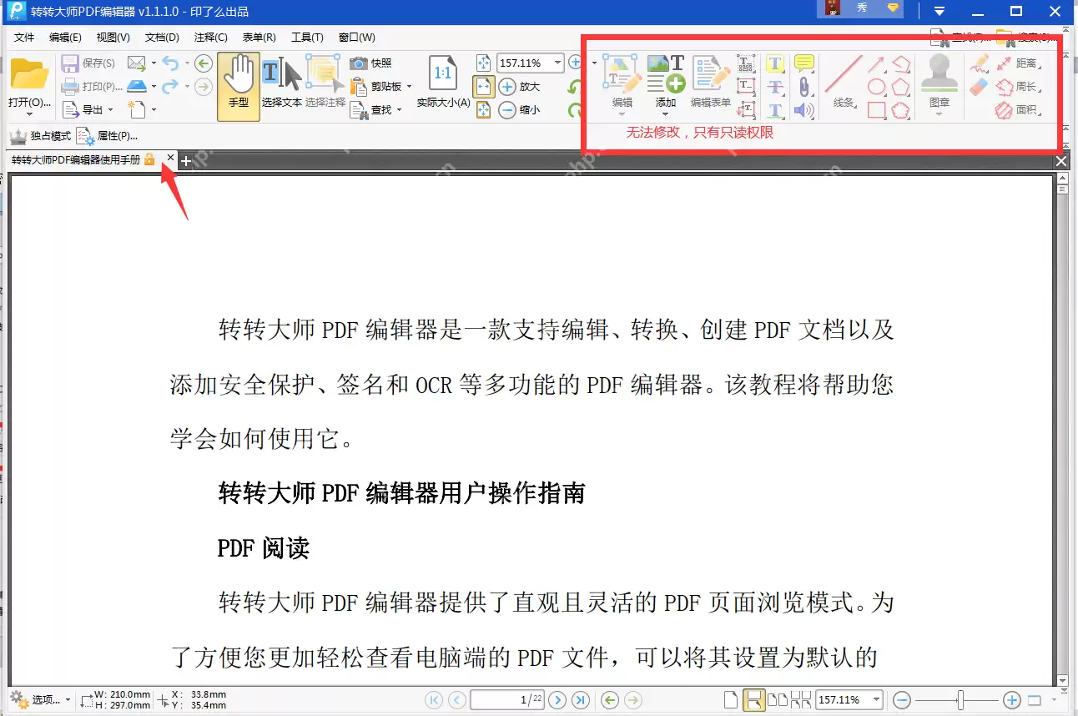Screen dimensions: 1078x716
Task: Open the zoom percentage dropdown showing 157.11%
Action: tap(554, 63)
